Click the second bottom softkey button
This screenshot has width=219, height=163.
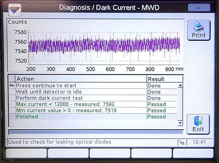coord(68,153)
